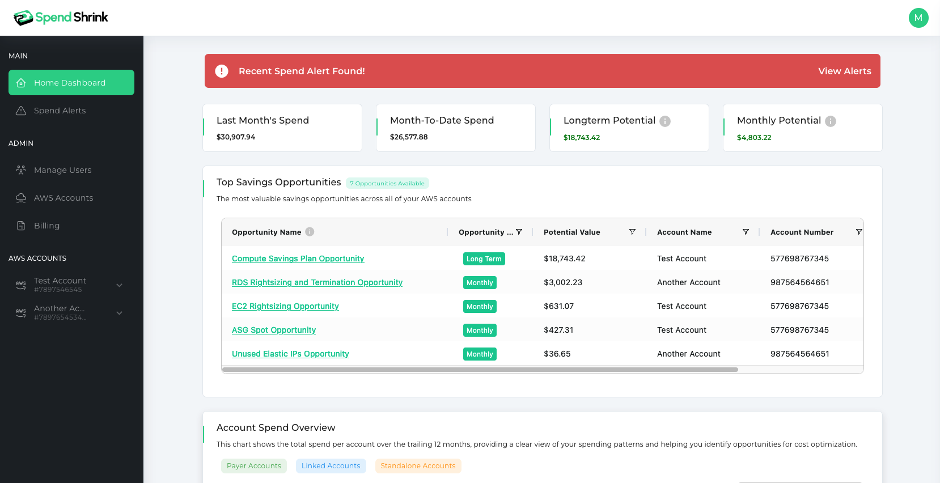Open filter for Account Name column

pos(746,232)
